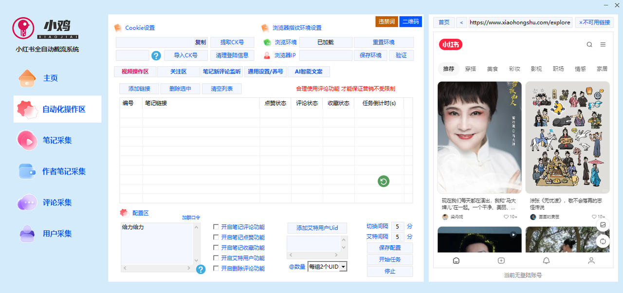This screenshot has height=293, width=623.
Task: Expand the 每组2个UID dropdown
Action: (x=343, y=267)
